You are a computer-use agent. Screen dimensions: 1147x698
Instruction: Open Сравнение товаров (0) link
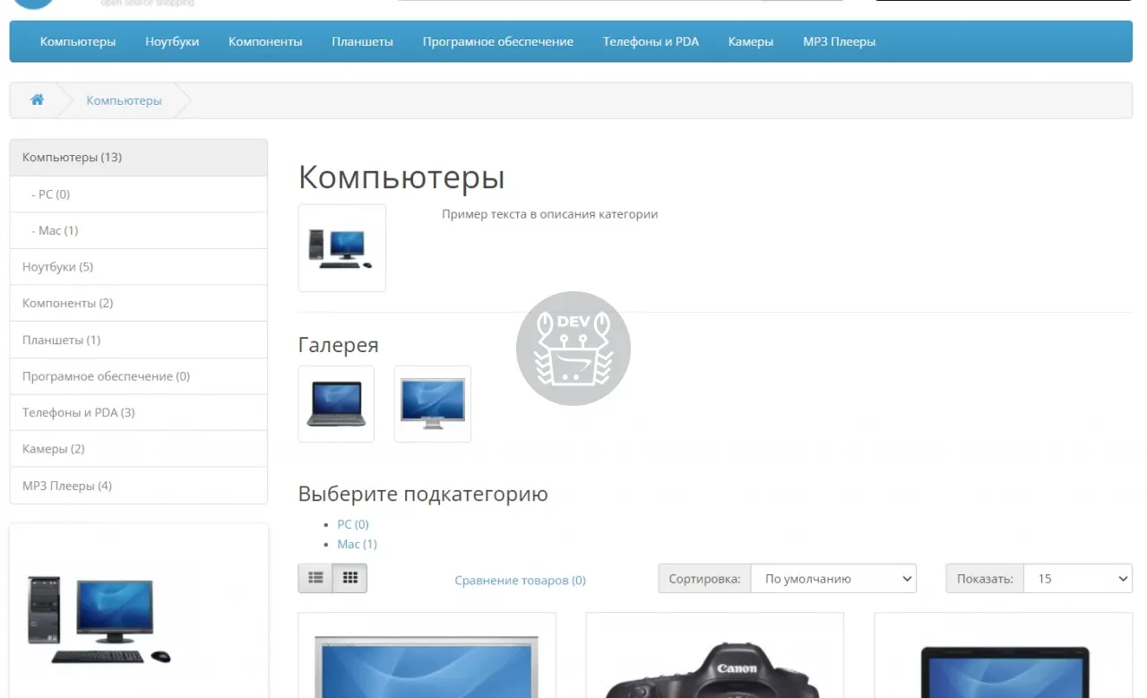tap(520, 581)
